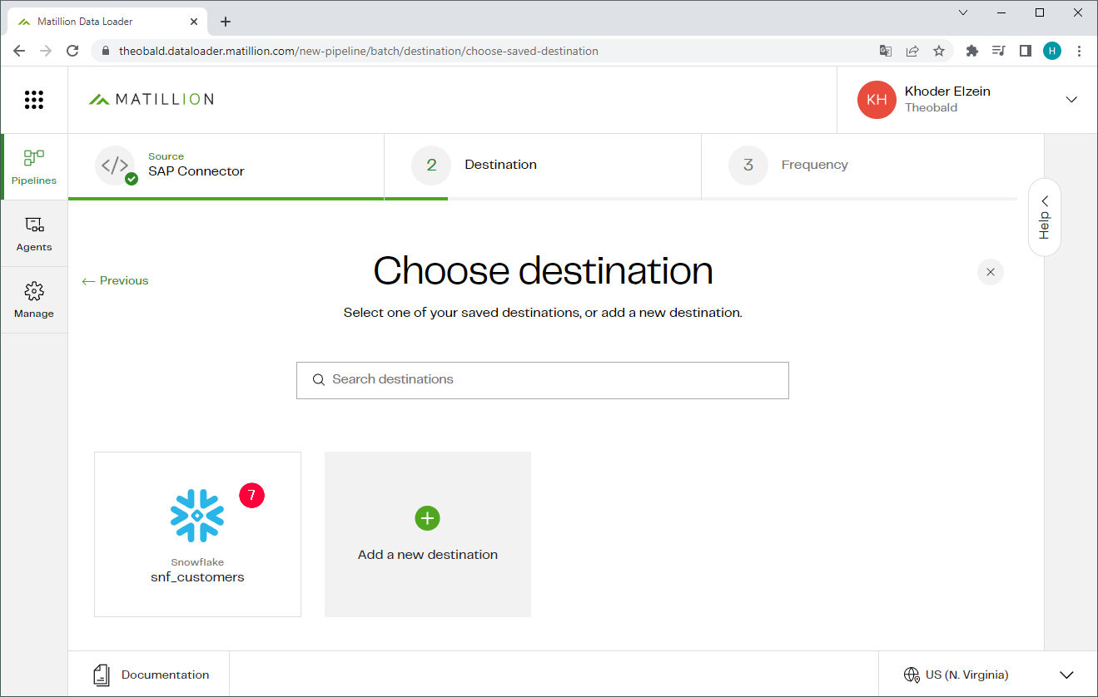The height and width of the screenshot is (697, 1098).
Task: Reload the page
Action: coord(72,51)
